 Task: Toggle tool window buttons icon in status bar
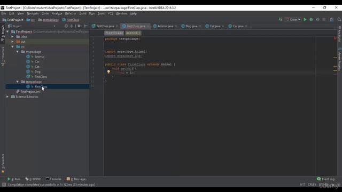(4, 185)
